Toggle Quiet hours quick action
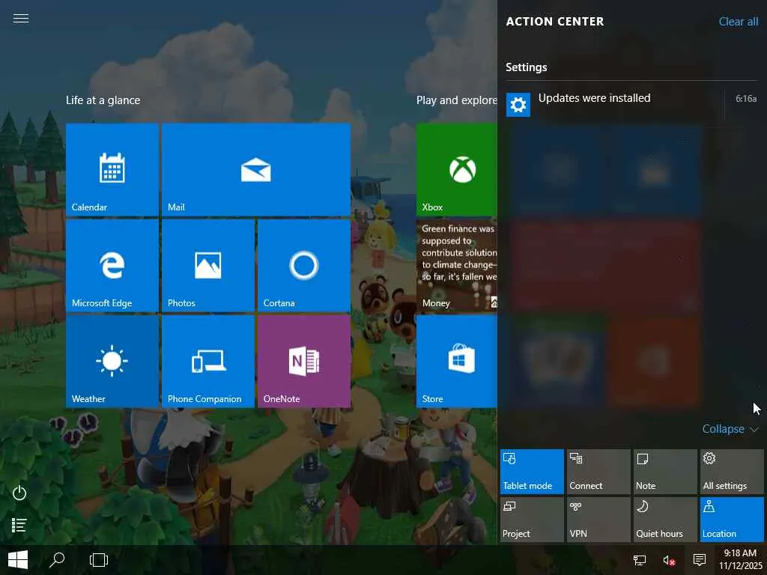This screenshot has width=767, height=575. click(665, 520)
